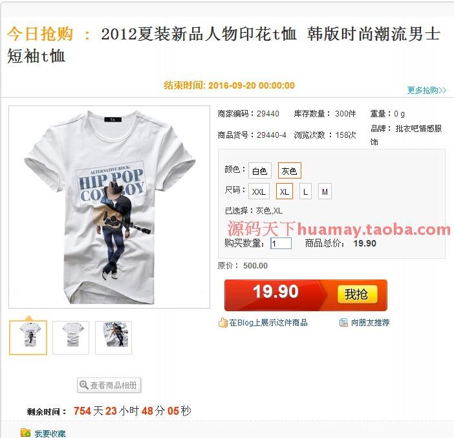Click the 购买数量 quantity field
This screenshot has width=454, height=438.
(281, 243)
